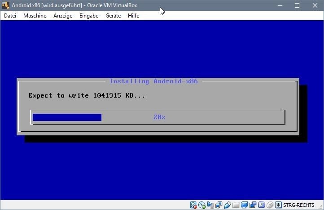Open the Eingabe menu
Screen dimensions: 324x210
tap(89, 16)
